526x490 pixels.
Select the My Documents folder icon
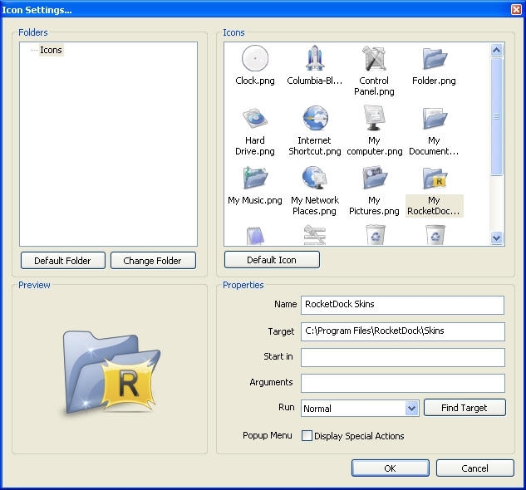pos(435,118)
